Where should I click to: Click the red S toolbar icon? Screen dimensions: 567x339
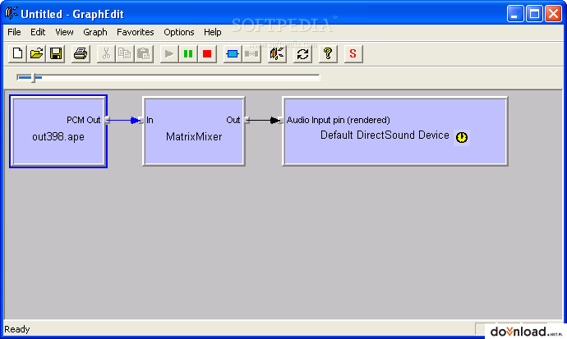click(353, 54)
